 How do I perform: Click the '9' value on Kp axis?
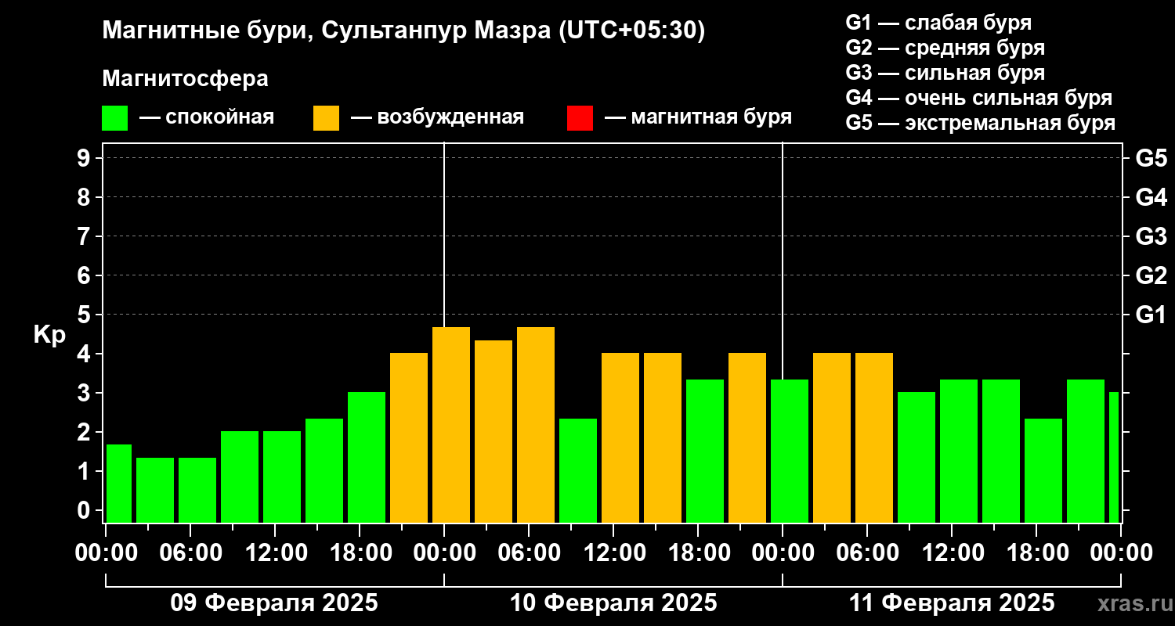(x=85, y=158)
